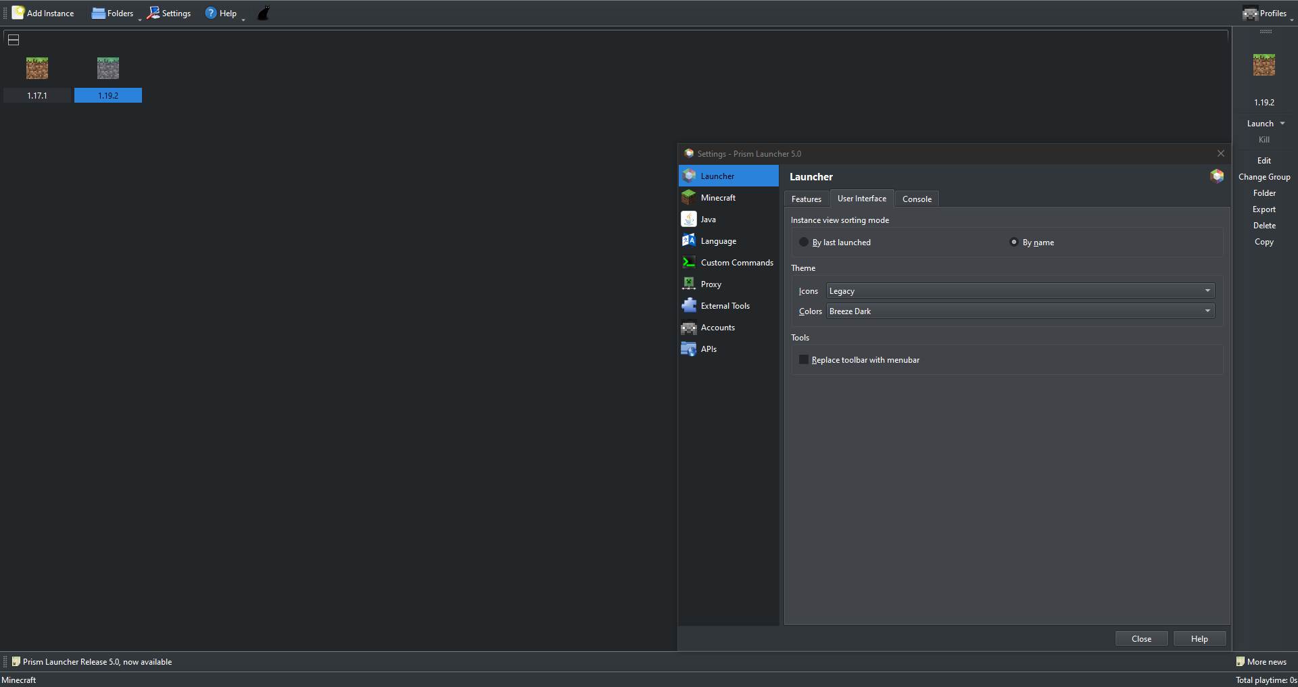Copy the selected instance
This screenshot has width=1298, height=687.
click(x=1264, y=242)
